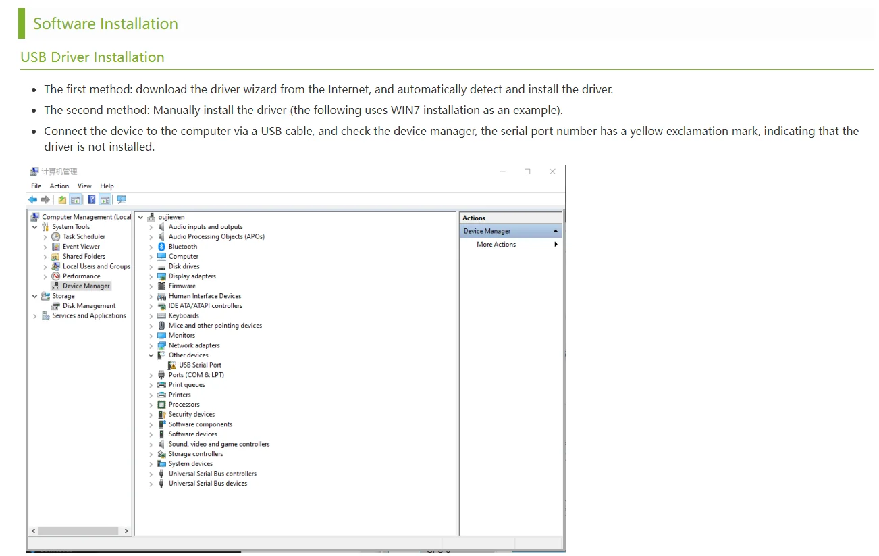Click left tree horizontal scrollbar right arrow

126,531
